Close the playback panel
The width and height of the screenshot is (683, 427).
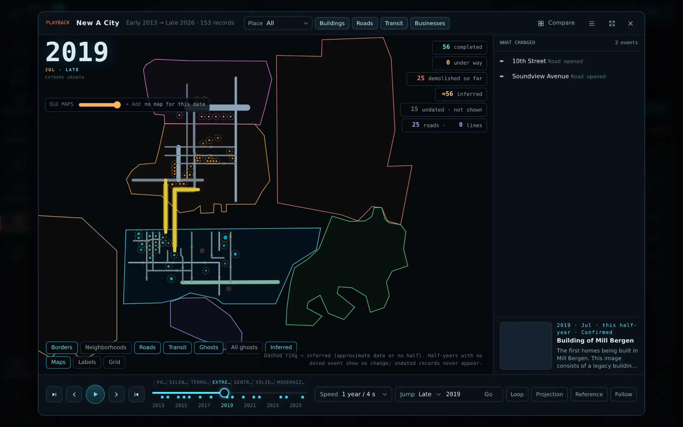click(x=631, y=23)
